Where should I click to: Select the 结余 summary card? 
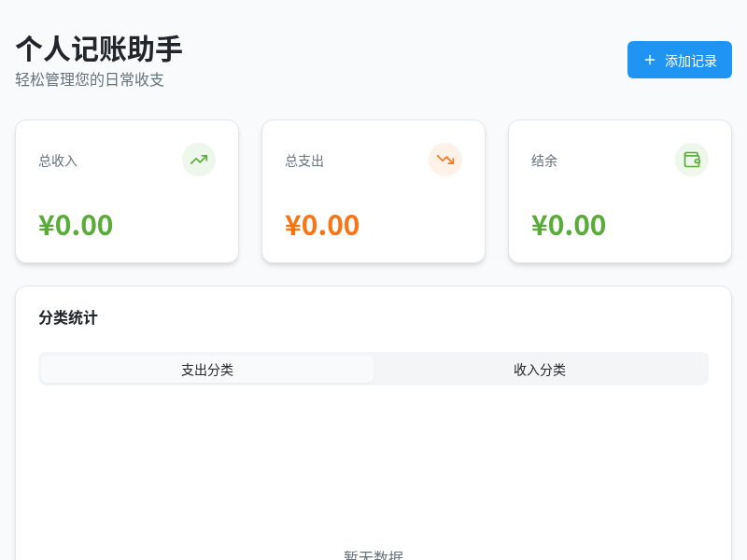[x=620, y=191]
